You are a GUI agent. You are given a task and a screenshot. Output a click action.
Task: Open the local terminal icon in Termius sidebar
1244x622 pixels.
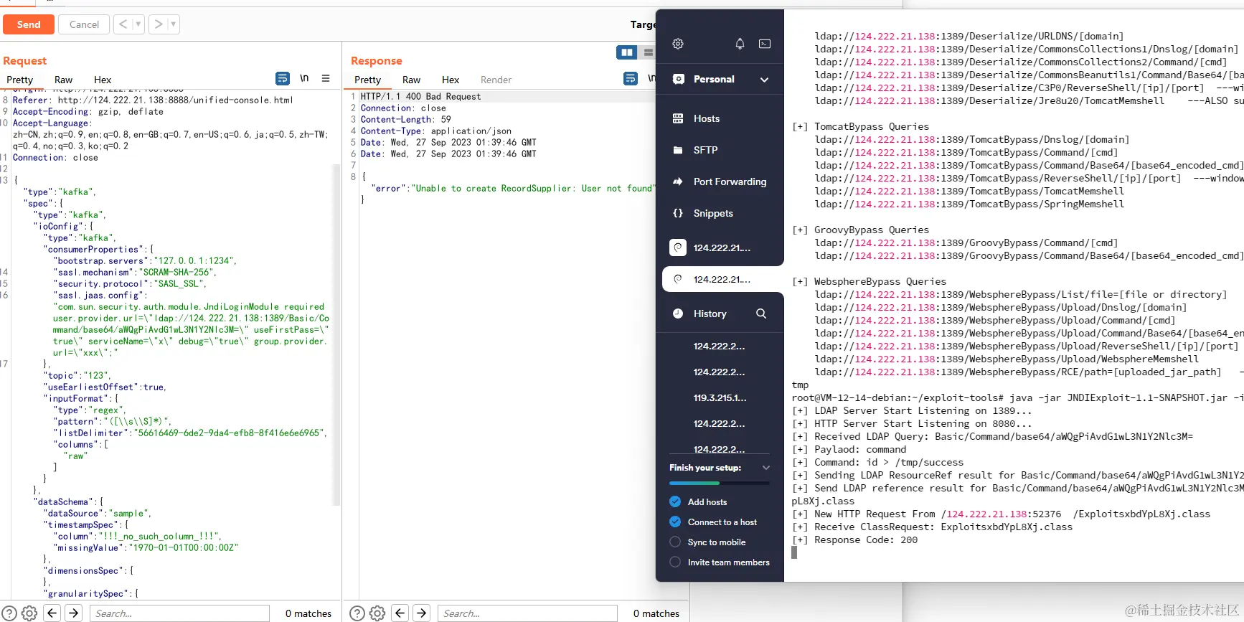click(x=765, y=44)
